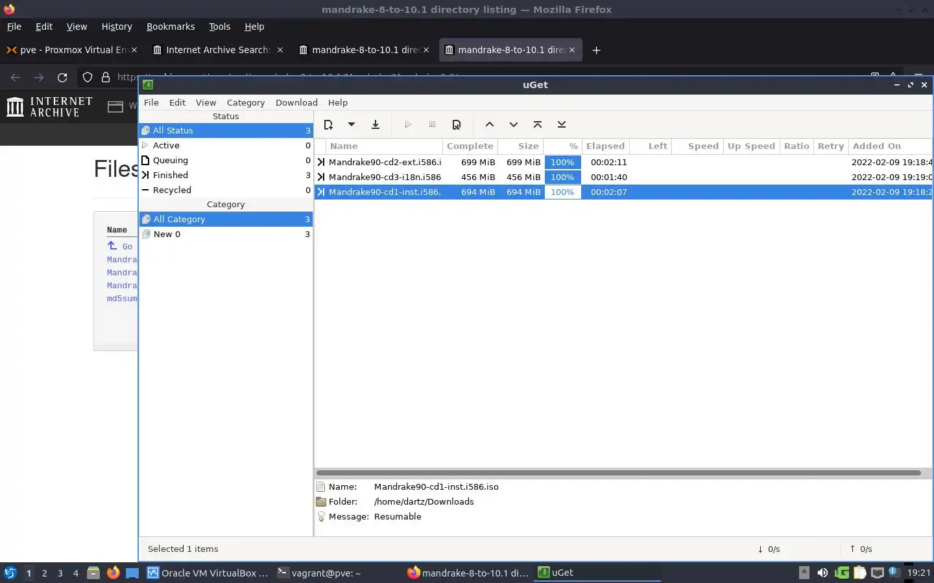This screenshot has width=934, height=583.
Task: Switch to the Internet Archive Search tab
Action: click(218, 50)
